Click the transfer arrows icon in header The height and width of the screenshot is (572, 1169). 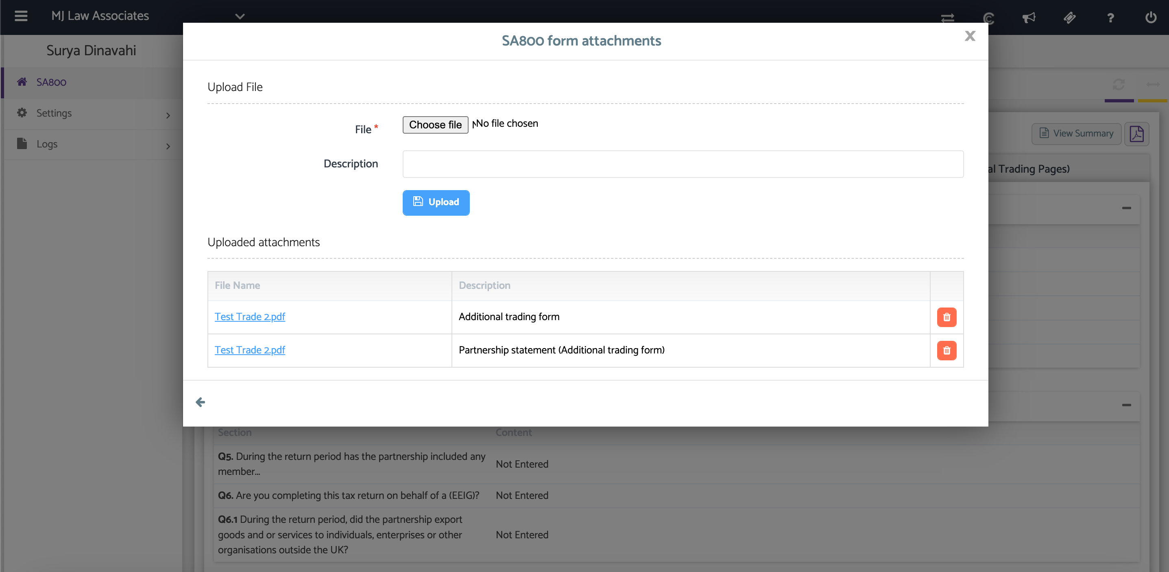[948, 18]
